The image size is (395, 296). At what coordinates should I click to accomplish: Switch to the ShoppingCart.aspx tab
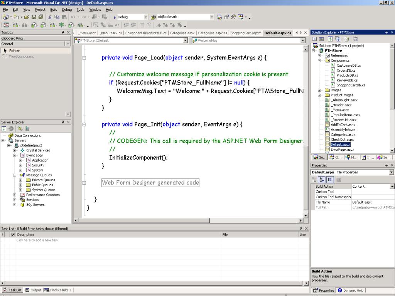pos(246,33)
